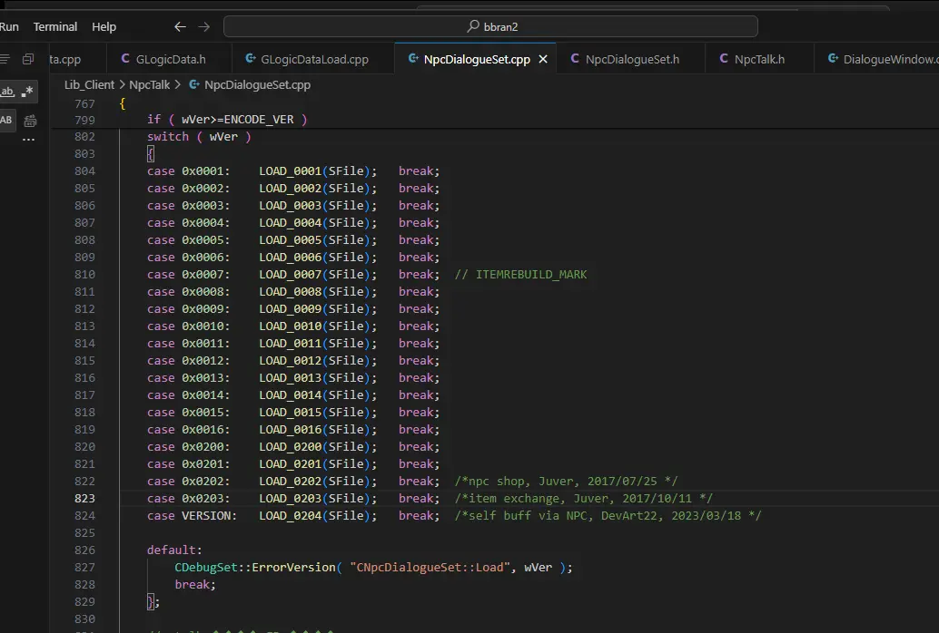939x633 pixels.
Task: Click break; on the case 0x0008 line
Action: pyautogui.click(x=420, y=292)
